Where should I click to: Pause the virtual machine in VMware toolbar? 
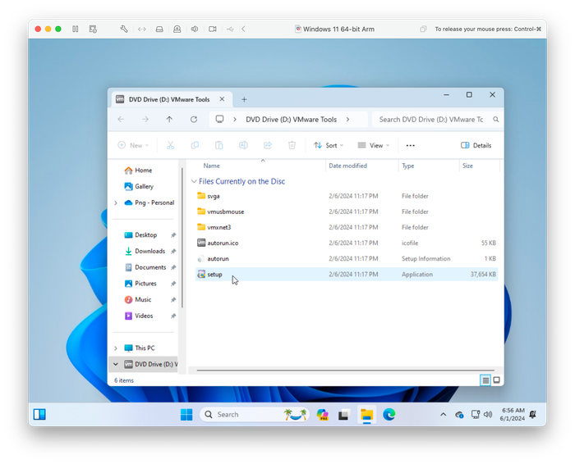[76, 29]
